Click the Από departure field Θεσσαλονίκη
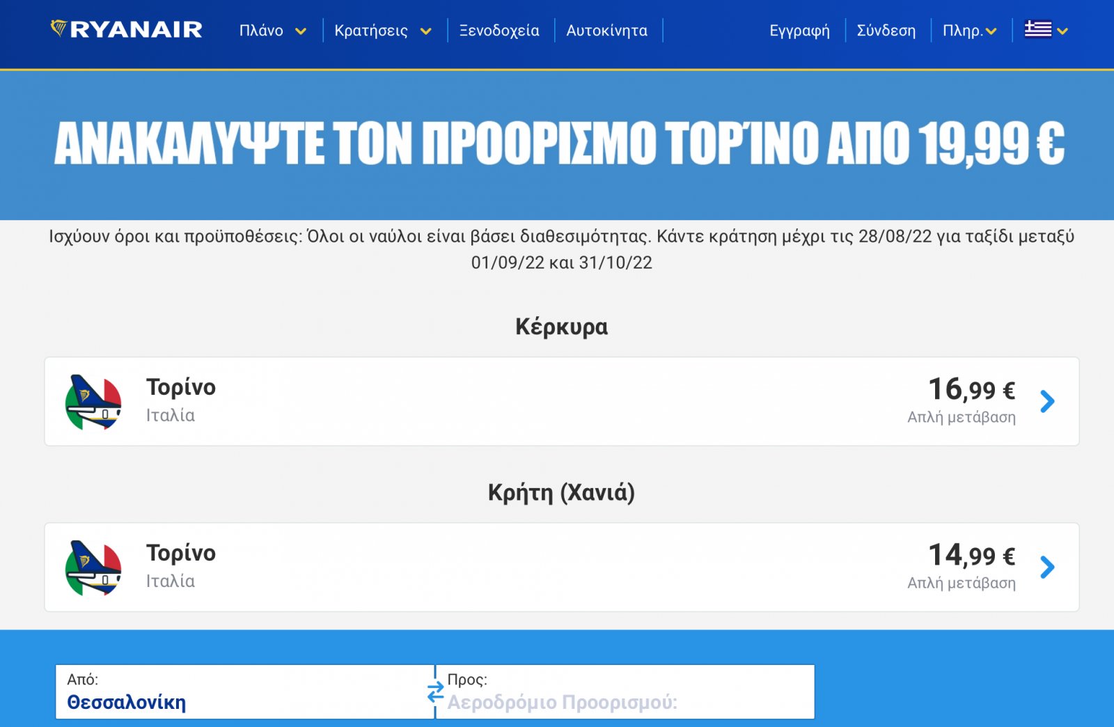This screenshot has height=727, width=1114. [245, 691]
